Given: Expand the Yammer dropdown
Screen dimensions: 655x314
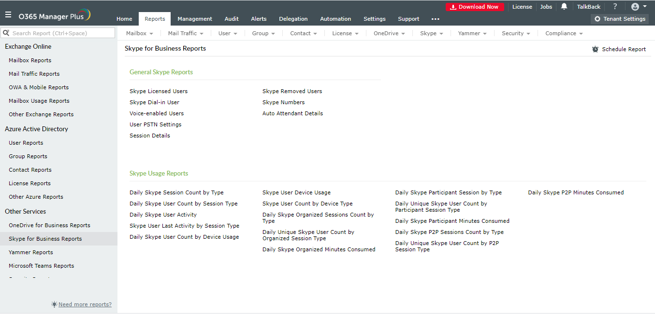Looking at the screenshot, I should [472, 33].
